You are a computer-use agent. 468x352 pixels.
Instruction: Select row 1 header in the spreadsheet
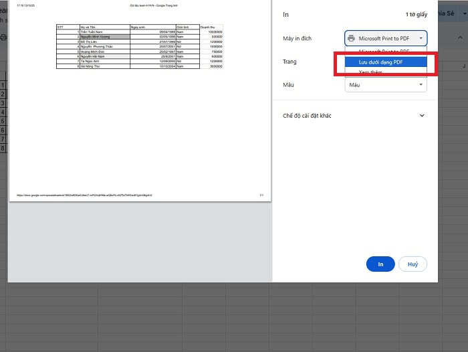3,86
